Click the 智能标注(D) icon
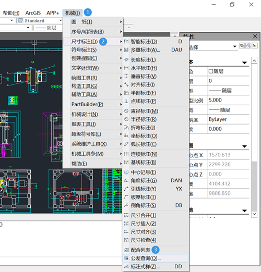The height and width of the screenshot is (272, 261). tap(126, 42)
